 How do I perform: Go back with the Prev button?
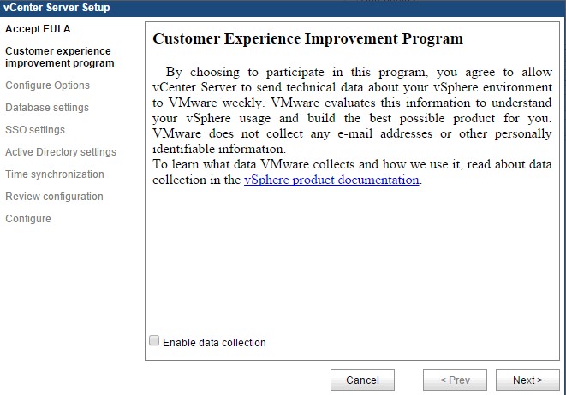pos(454,380)
